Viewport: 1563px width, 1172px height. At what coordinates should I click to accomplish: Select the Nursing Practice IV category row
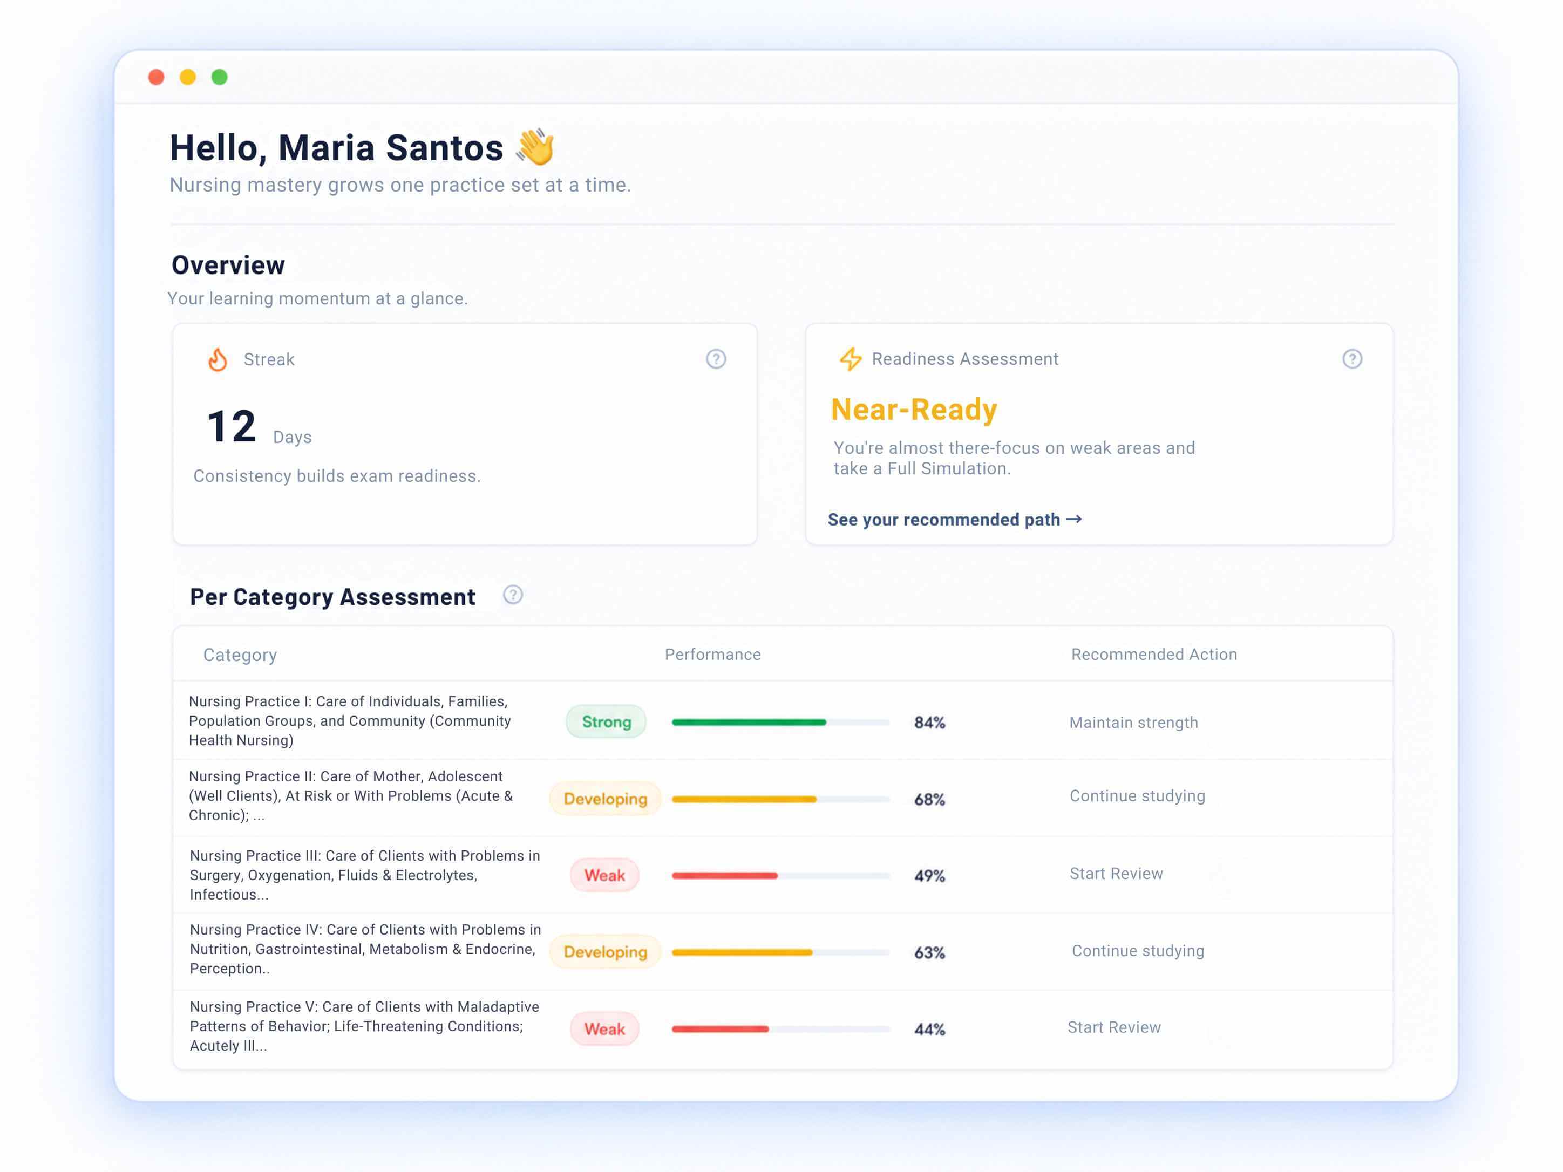pyautogui.click(x=782, y=952)
